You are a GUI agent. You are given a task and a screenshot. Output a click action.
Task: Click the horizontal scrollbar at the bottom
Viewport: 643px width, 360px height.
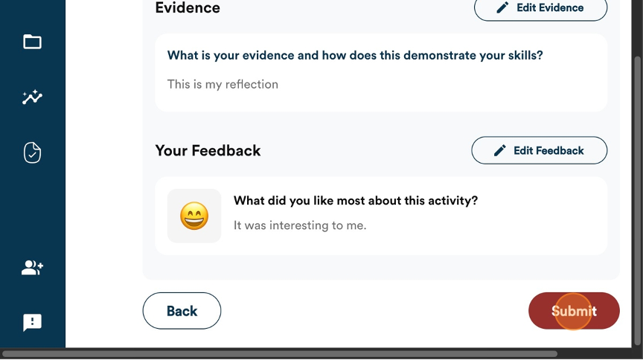pyautogui.click(x=280, y=354)
